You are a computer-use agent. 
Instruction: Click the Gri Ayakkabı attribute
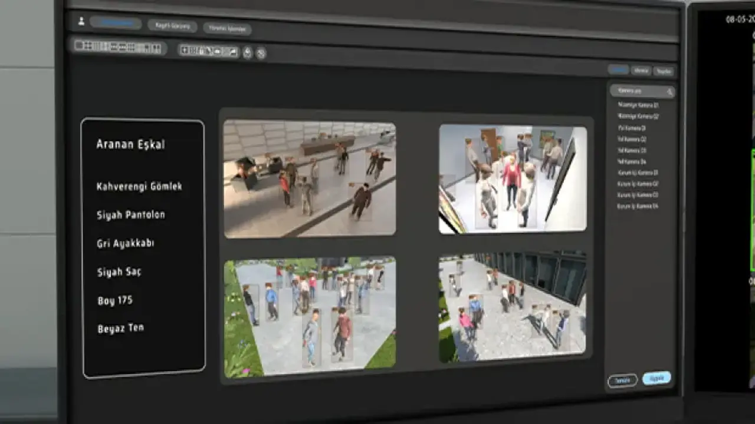(x=125, y=243)
